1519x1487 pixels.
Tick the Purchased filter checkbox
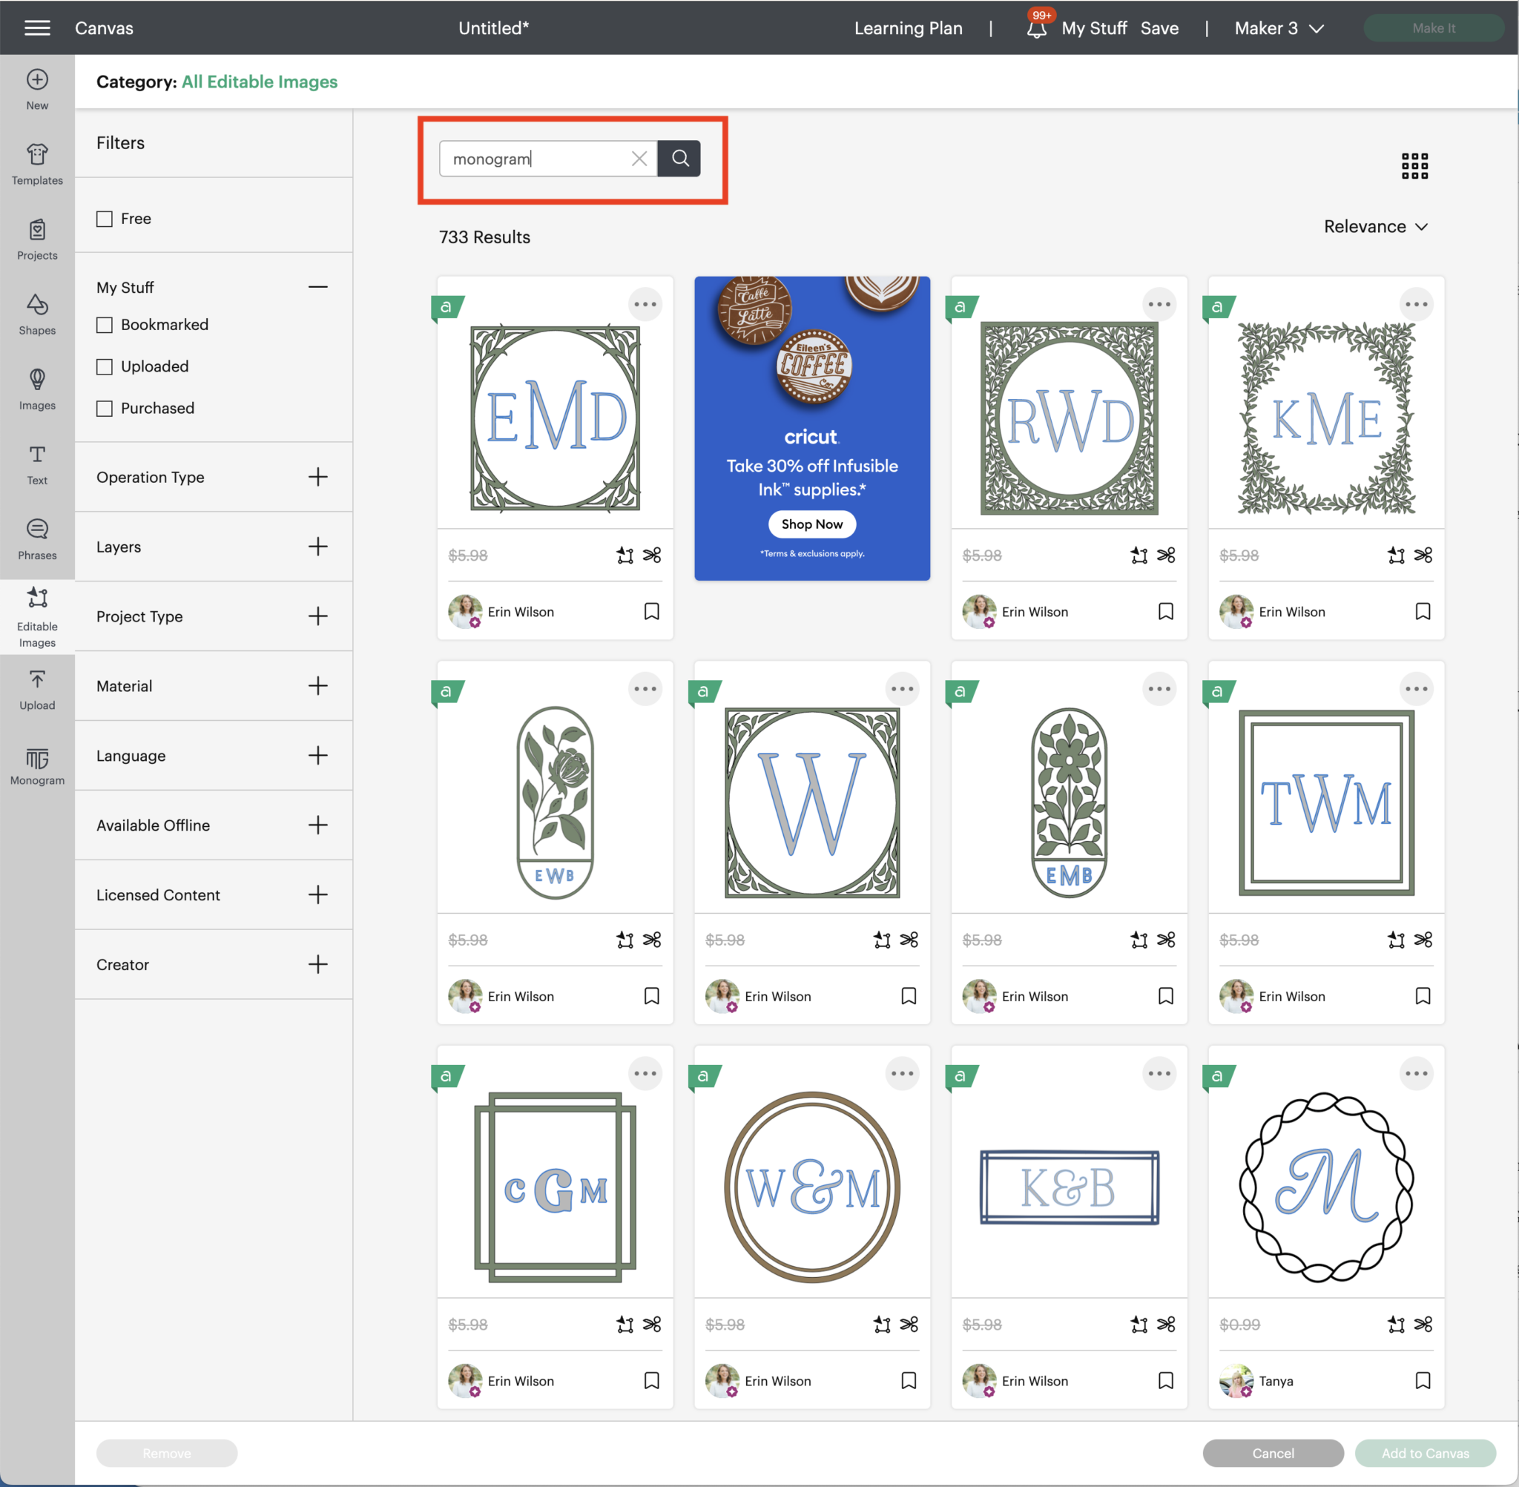point(105,409)
